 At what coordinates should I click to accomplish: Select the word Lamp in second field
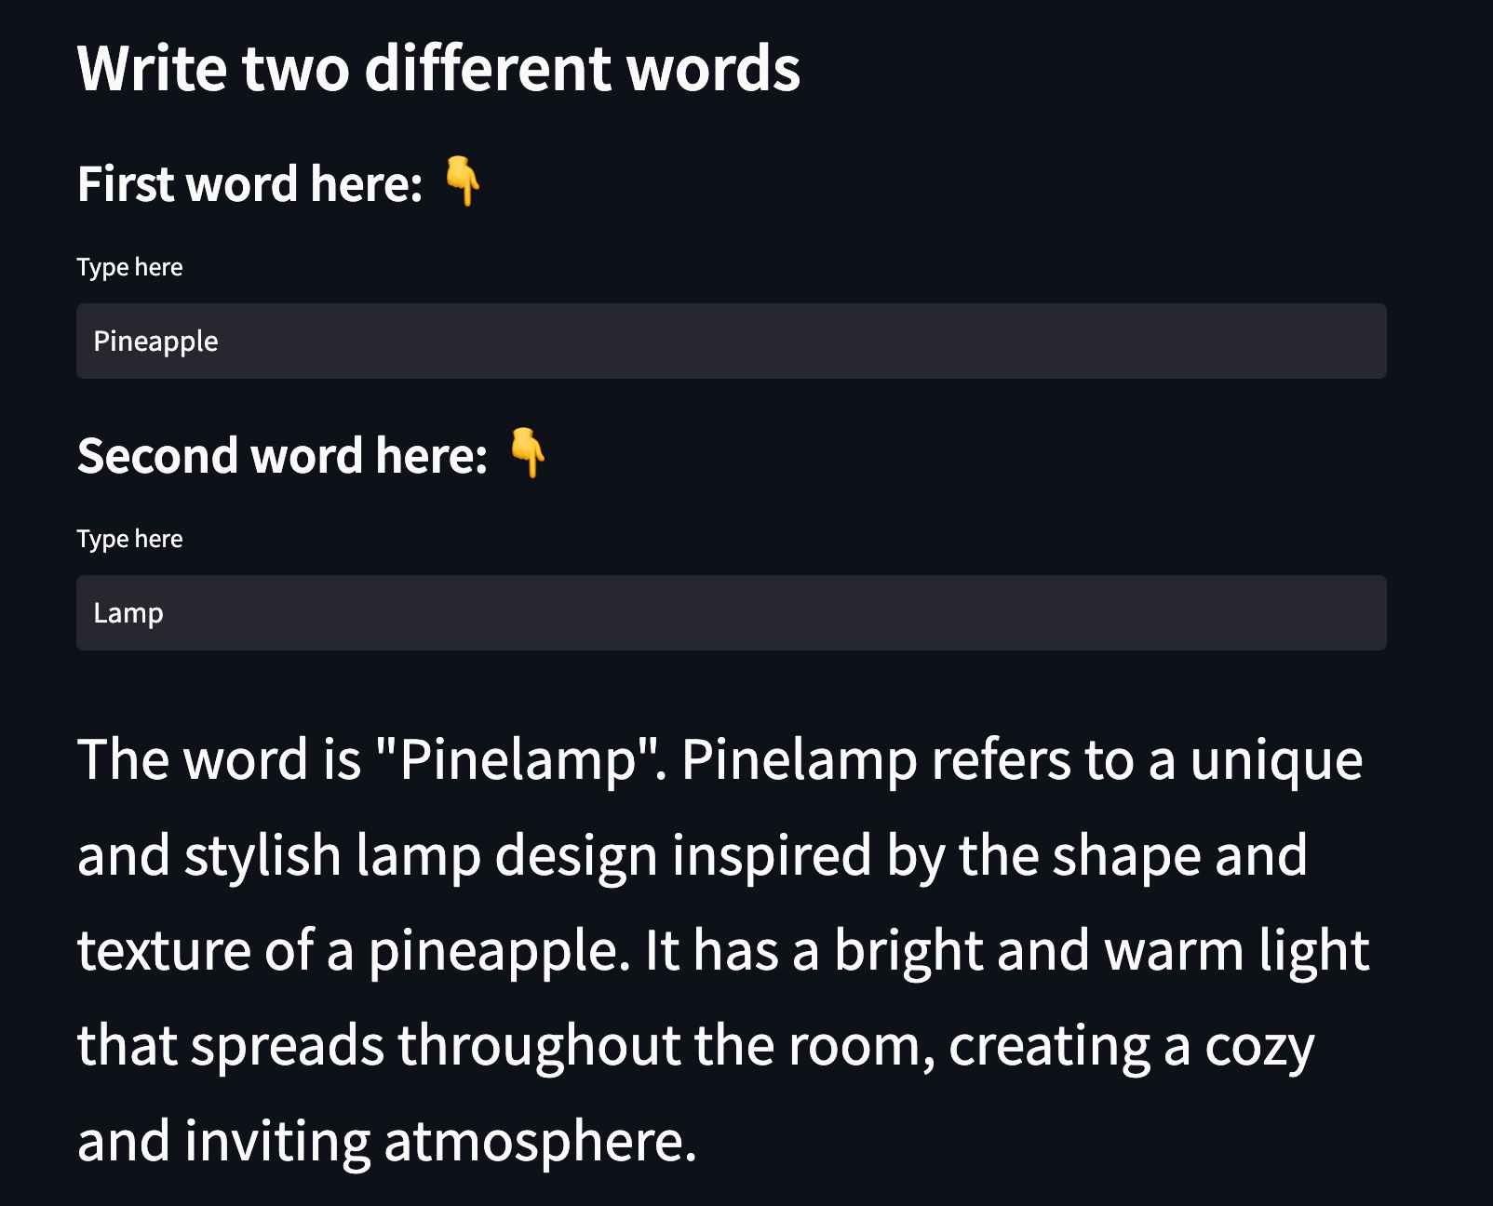pos(128,613)
